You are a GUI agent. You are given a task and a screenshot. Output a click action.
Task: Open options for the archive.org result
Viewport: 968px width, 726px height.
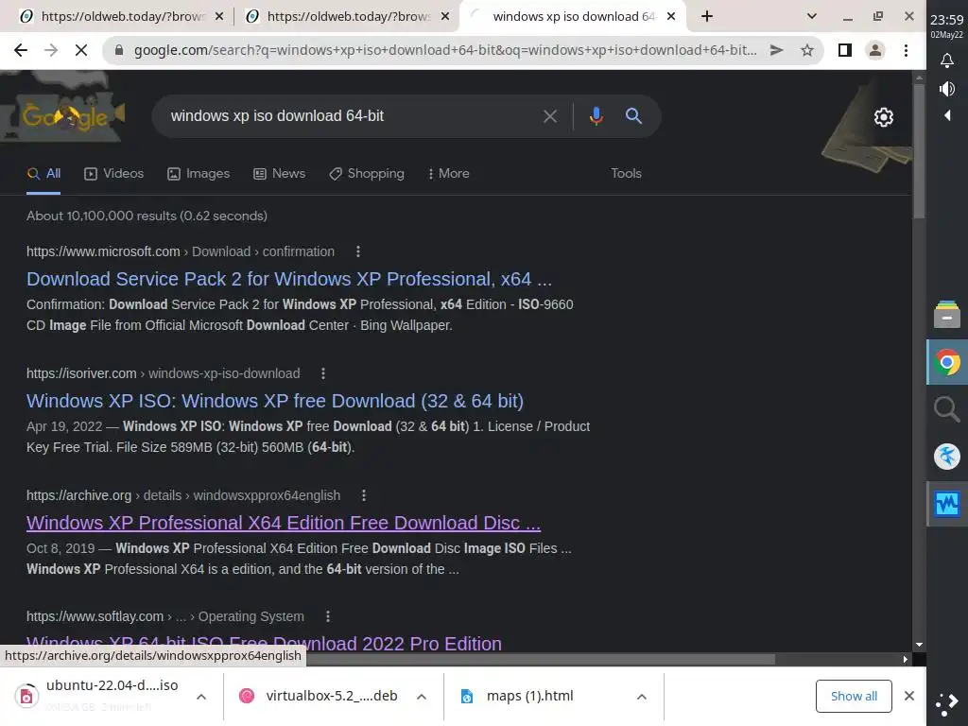(x=364, y=495)
